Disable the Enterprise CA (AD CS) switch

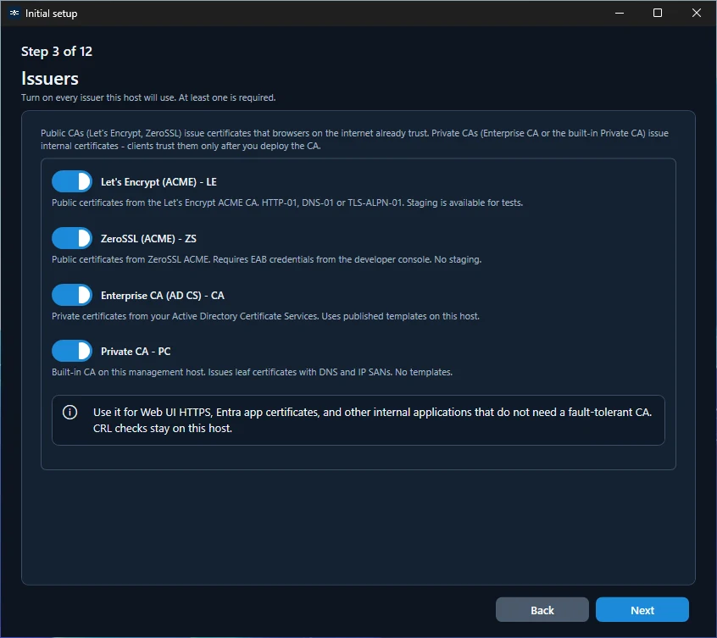(x=72, y=295)
